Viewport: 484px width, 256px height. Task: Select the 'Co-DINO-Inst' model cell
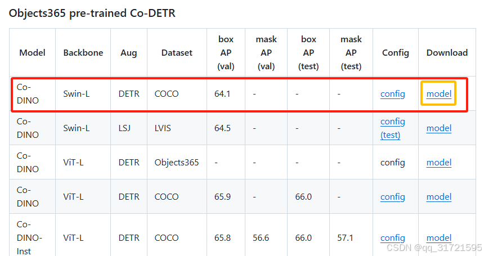tap(29, 238)
